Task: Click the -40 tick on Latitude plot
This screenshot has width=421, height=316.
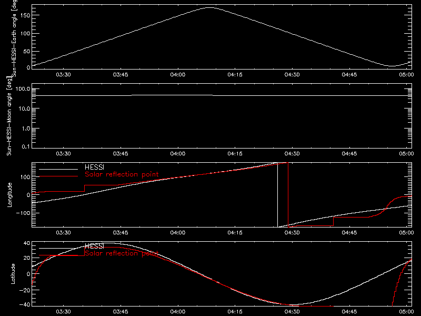Action: click(25, 305)
